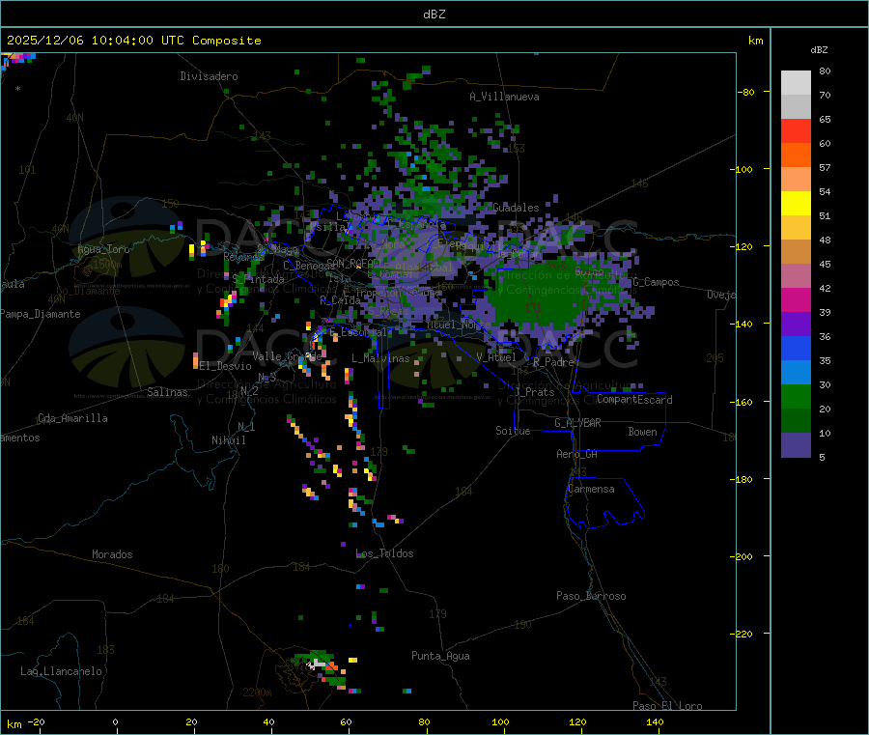
Task: Click the -140 km tick on the right axis
Action: coord(743,324)
